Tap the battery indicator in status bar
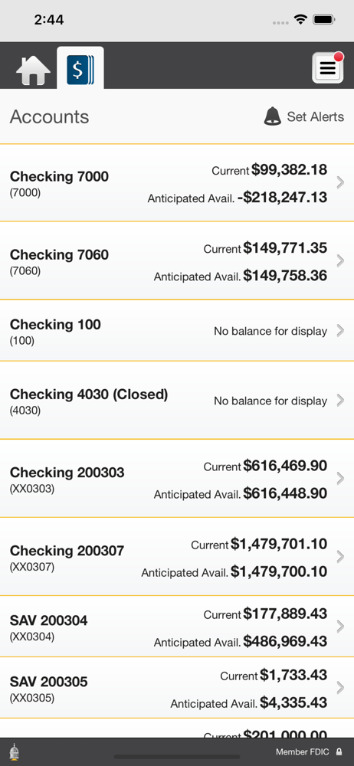354x766 pixels. 323,20
